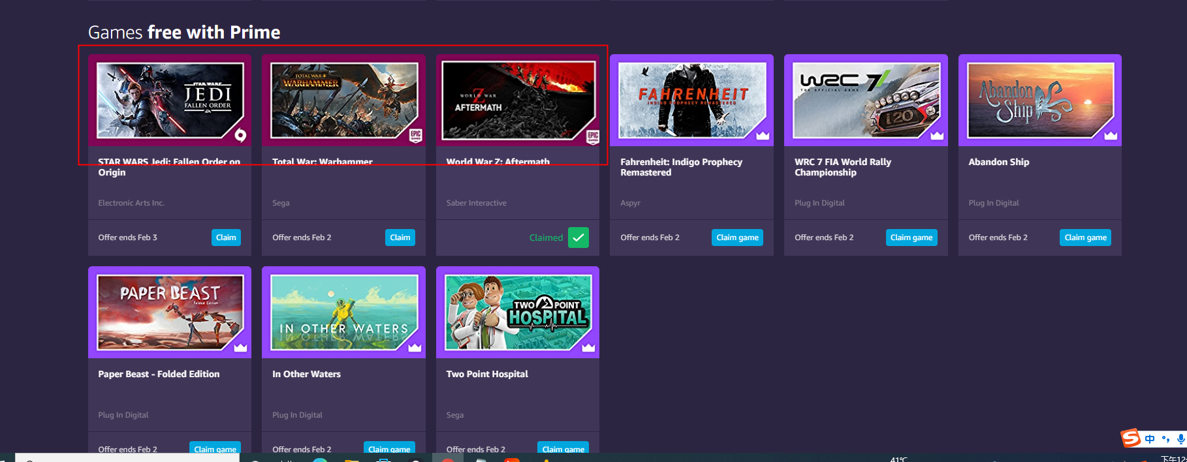Open the Abandon Ship cover thumbnail
The image size is (1187, 462).
(1040, 100)
